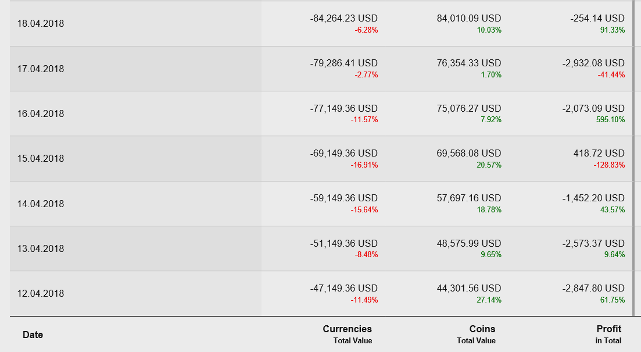Click the Date column header
The width and height of the screenshot is (641, 352).
(33, 335)
